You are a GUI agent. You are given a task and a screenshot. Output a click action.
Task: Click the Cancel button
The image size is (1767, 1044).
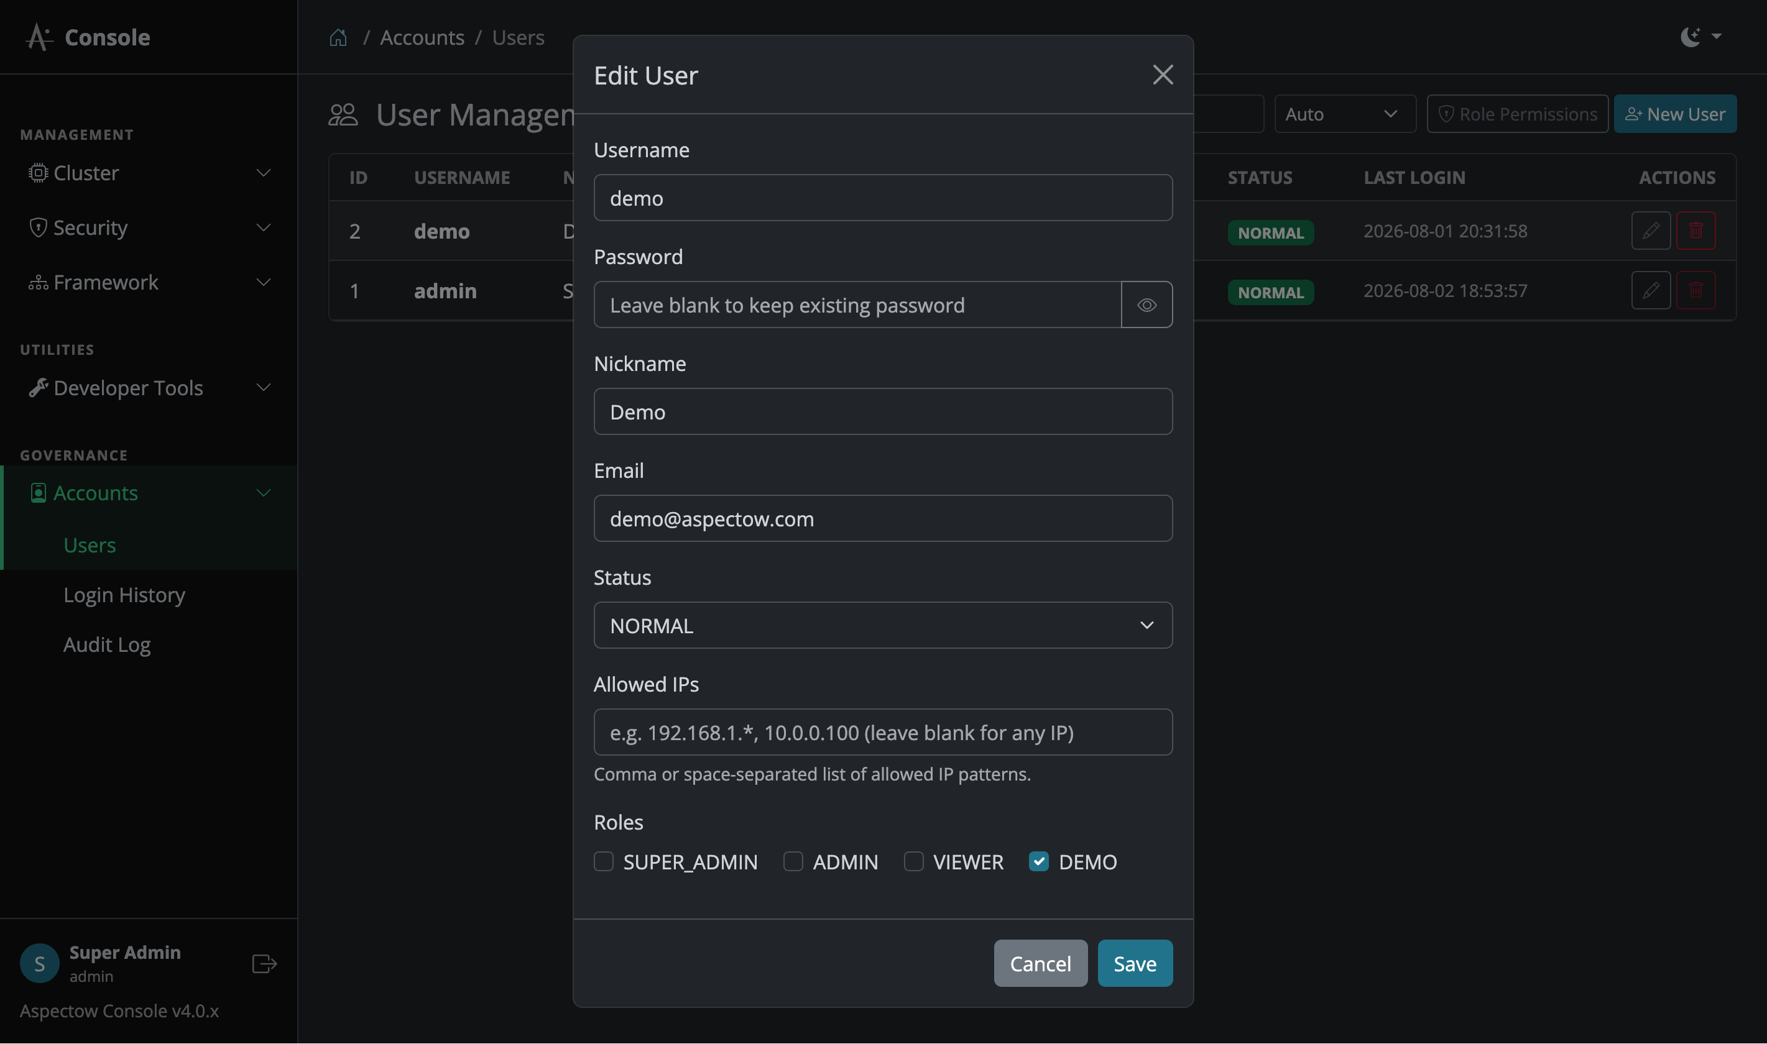coord(1040,963)
